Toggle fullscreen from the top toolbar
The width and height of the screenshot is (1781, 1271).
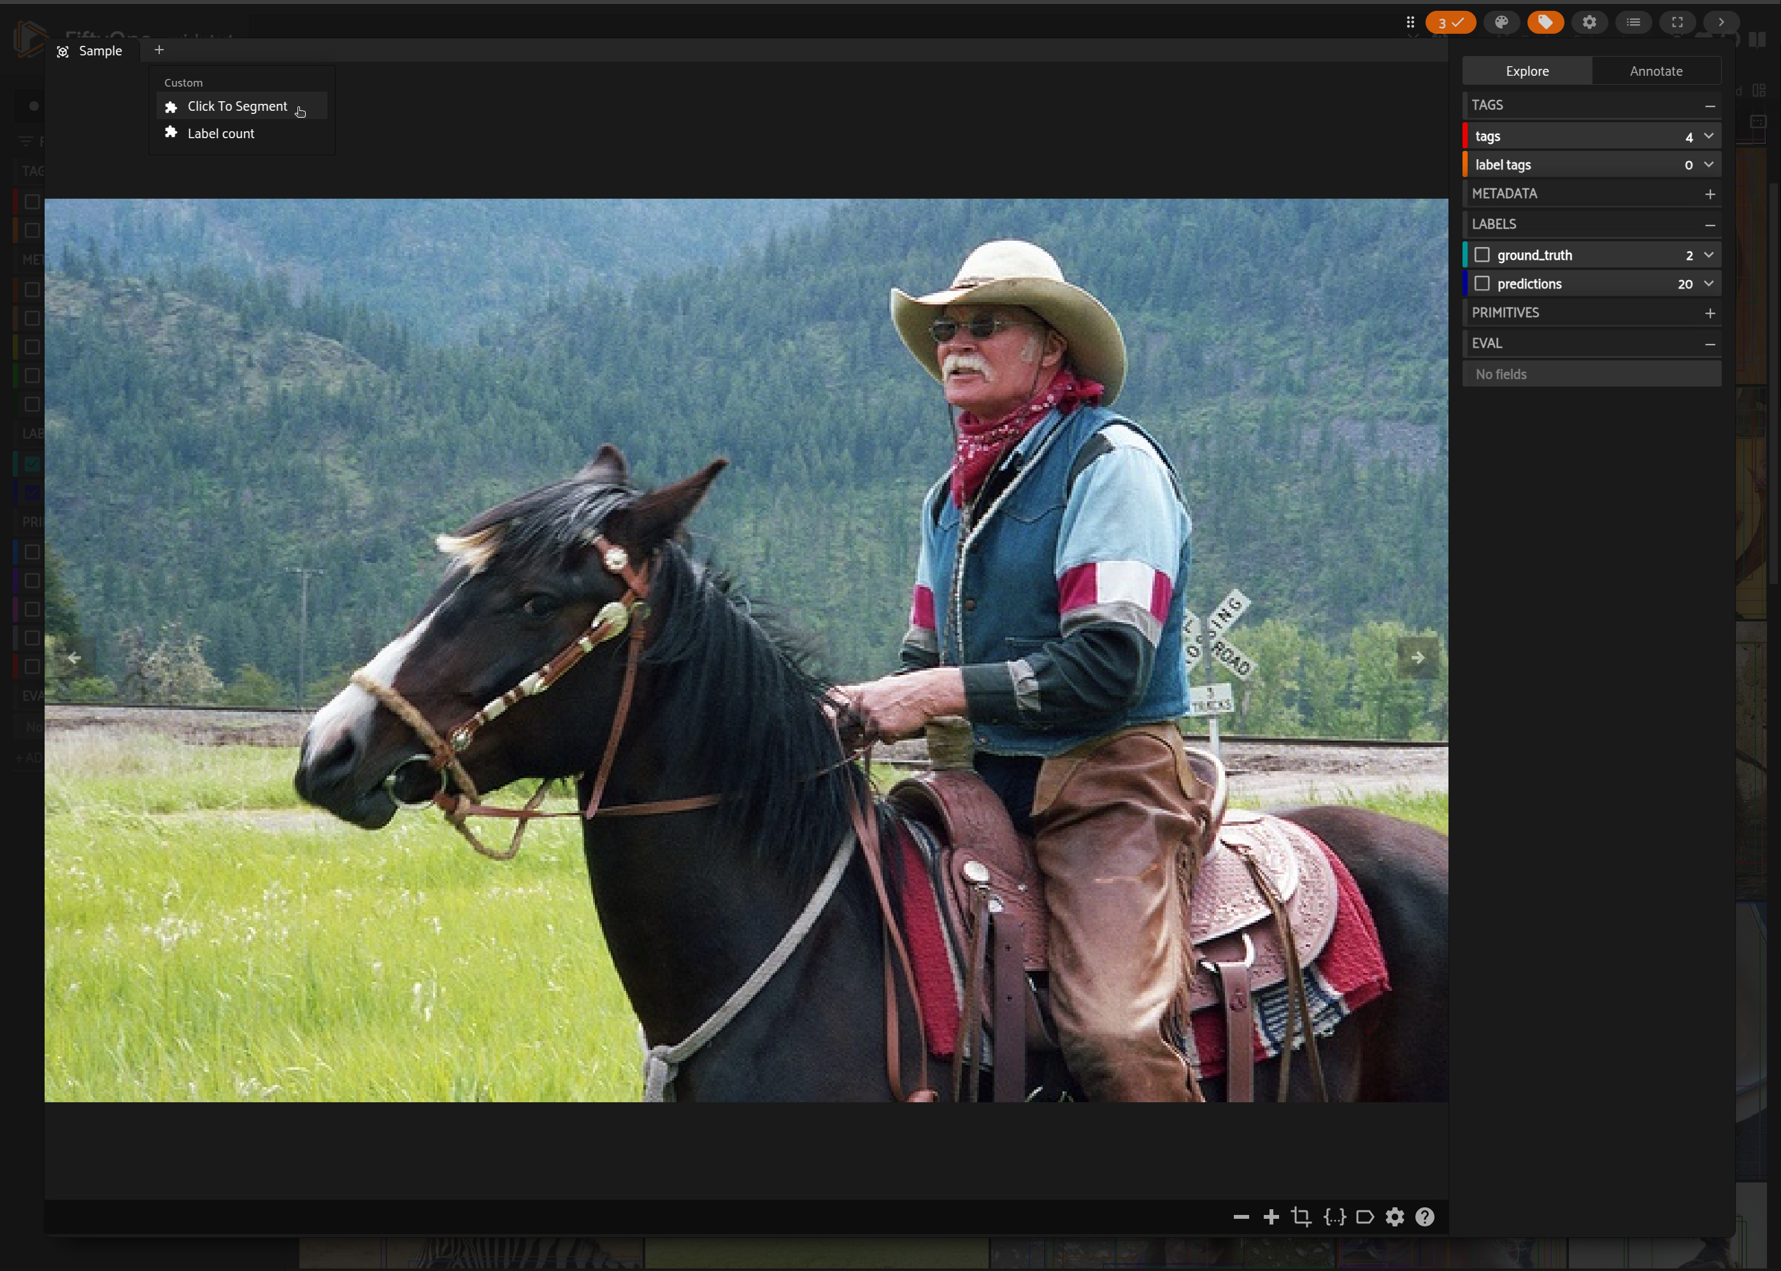[x=1677, y=22]
